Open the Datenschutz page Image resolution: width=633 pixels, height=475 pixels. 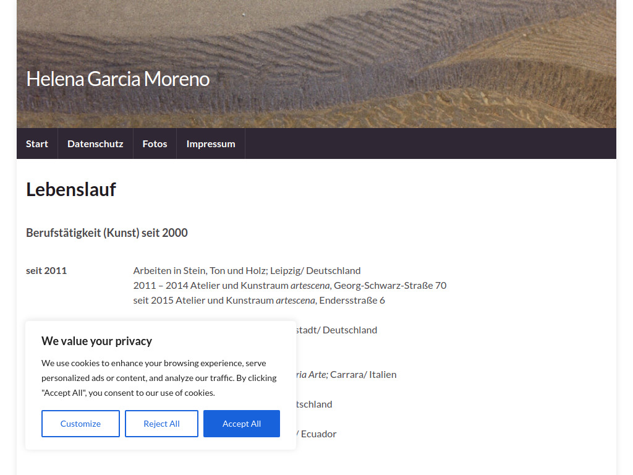pyautogui.click(x=95, y=143)
